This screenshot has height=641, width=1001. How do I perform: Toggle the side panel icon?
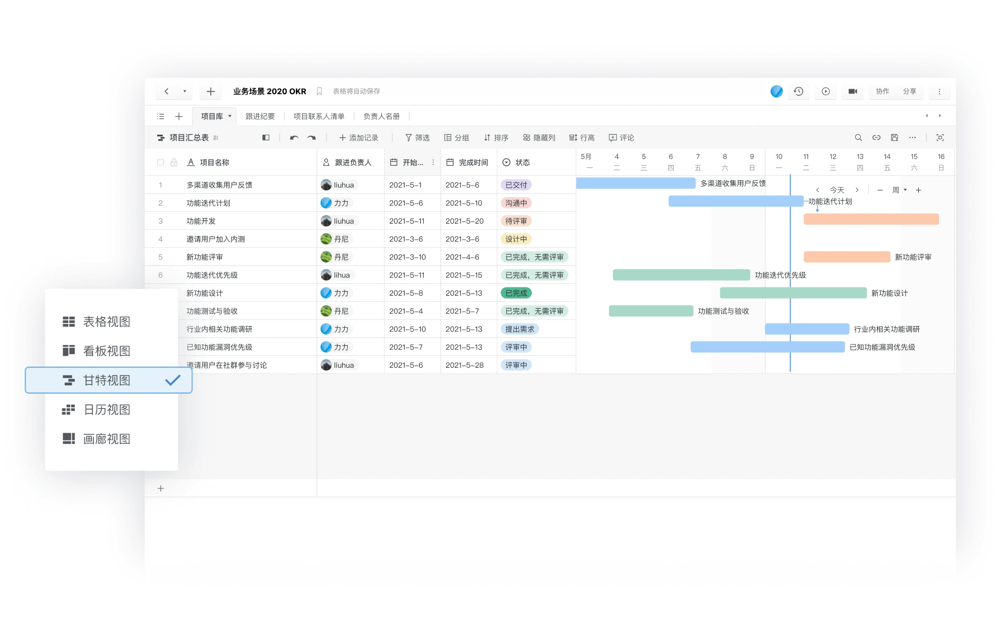click(265, 138)
